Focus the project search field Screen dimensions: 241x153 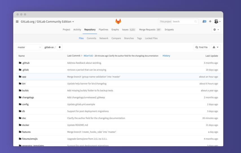[183, 21]
